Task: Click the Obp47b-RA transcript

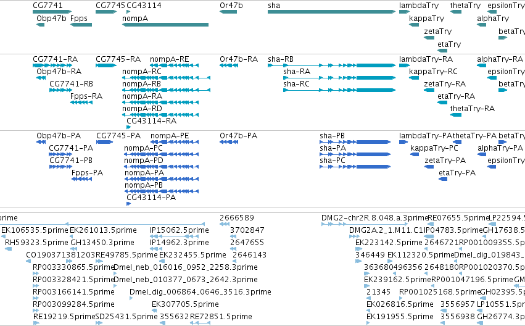Action: 41,78
